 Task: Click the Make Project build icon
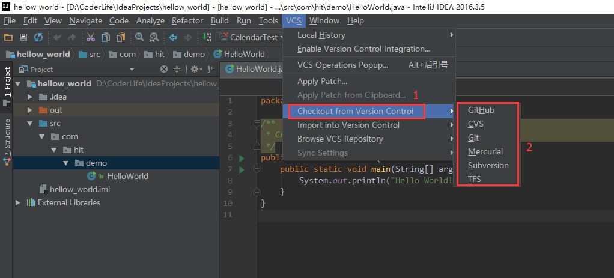coord(207,38)
